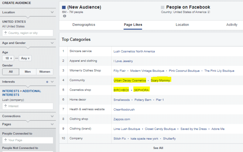The height and width of the screenshot is (152, 243).
Task: Click See All under Top Categories
Action: (x=158, y=148)
